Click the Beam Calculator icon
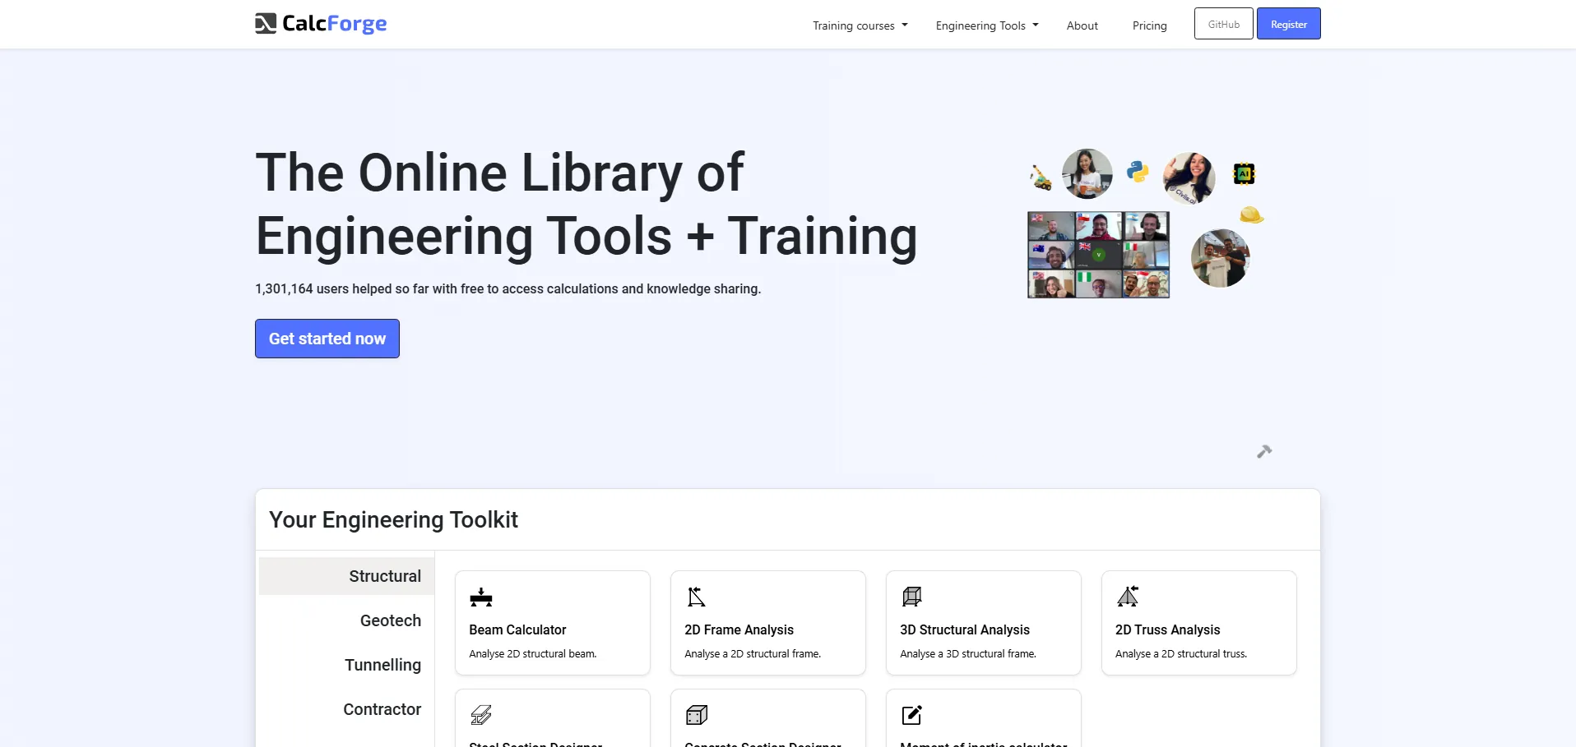Screen dimensions: 1576x747 click(x=481, y=597)
